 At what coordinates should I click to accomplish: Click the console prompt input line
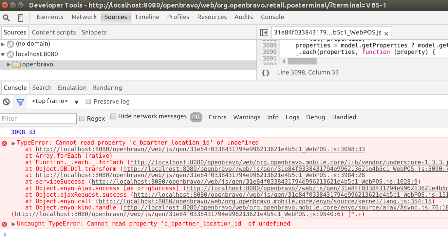pos(224,234)
